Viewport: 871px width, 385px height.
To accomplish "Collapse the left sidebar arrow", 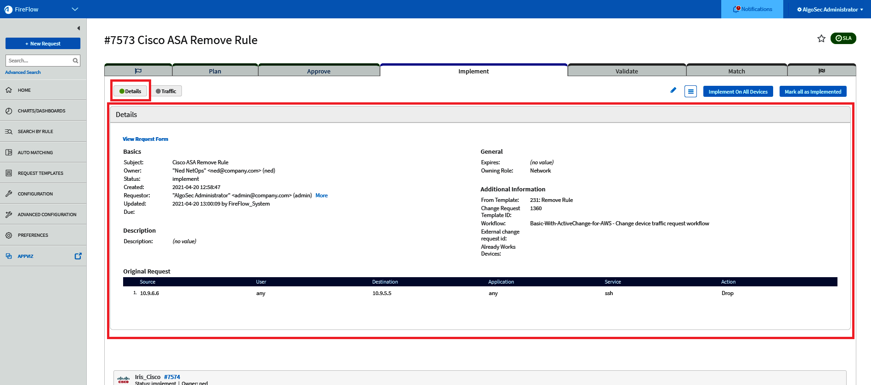I will pyautogui.click(x=79, y=28).
